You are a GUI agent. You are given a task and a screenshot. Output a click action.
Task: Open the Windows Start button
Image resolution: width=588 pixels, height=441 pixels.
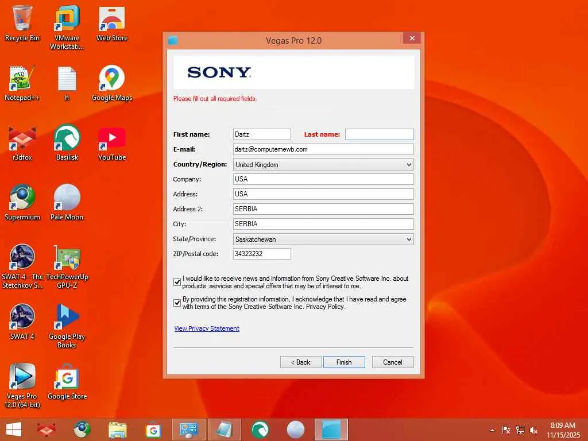click(x=14, y=430)
